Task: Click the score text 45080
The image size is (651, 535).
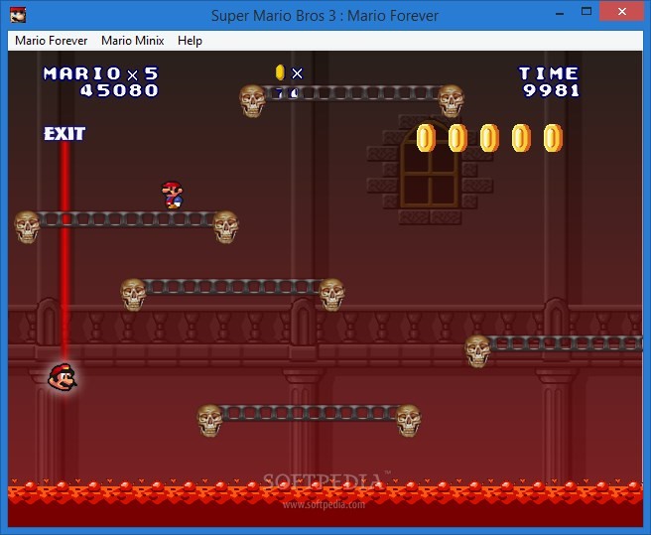Action: pos(119,90)
